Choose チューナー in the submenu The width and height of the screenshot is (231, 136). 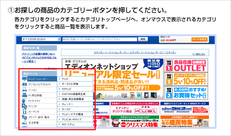(x=75, y=104)
